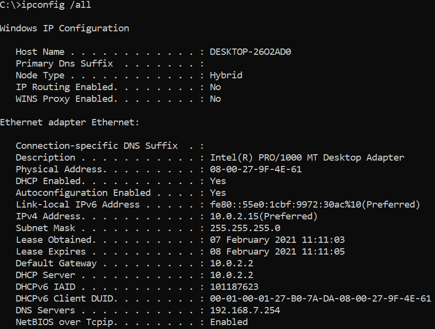The height and width of the screenshot is (329, 435).
Task: Click the IP Routing Enabled No value
Action: coord(215,87)
